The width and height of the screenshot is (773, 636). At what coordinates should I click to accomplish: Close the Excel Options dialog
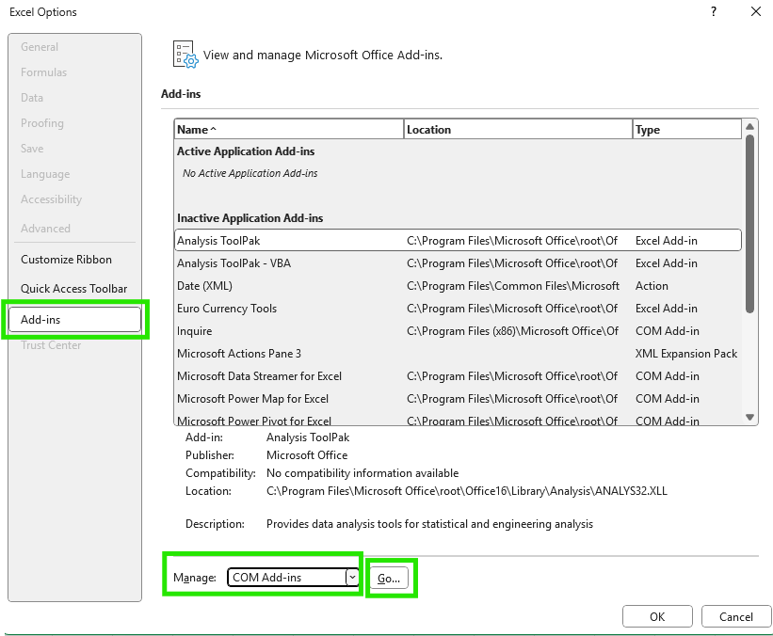[x=756, y=11]
